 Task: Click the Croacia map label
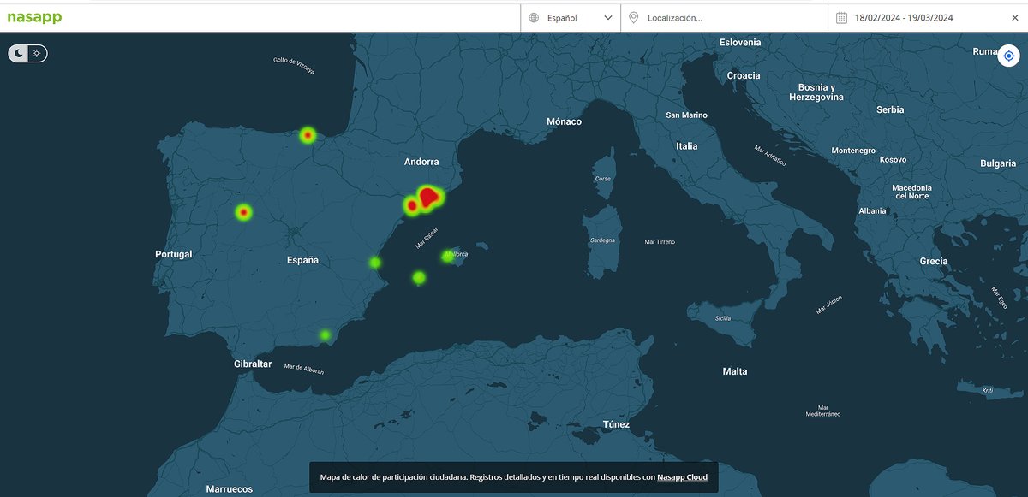coord(744,75)
